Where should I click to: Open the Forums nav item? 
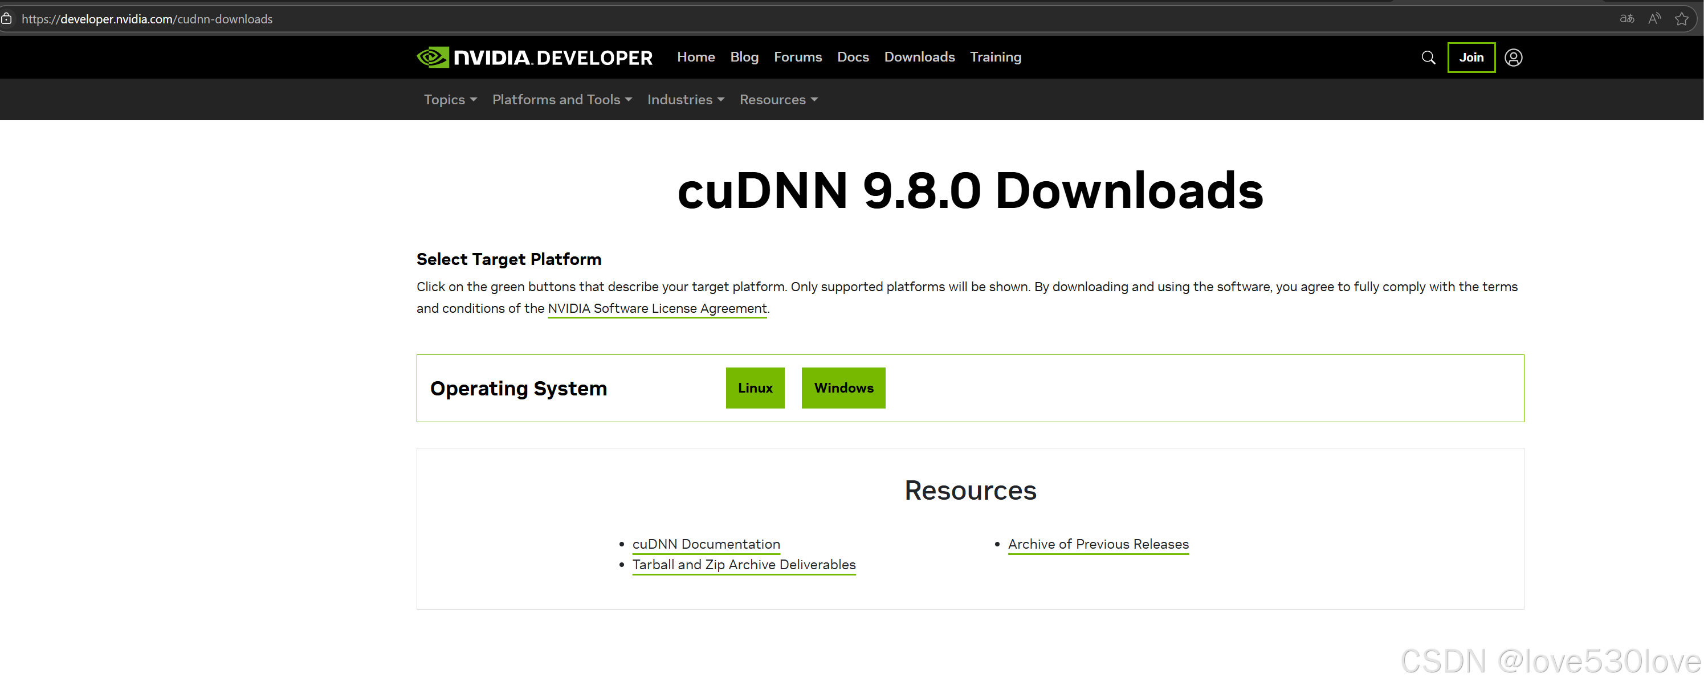point(797,57)
